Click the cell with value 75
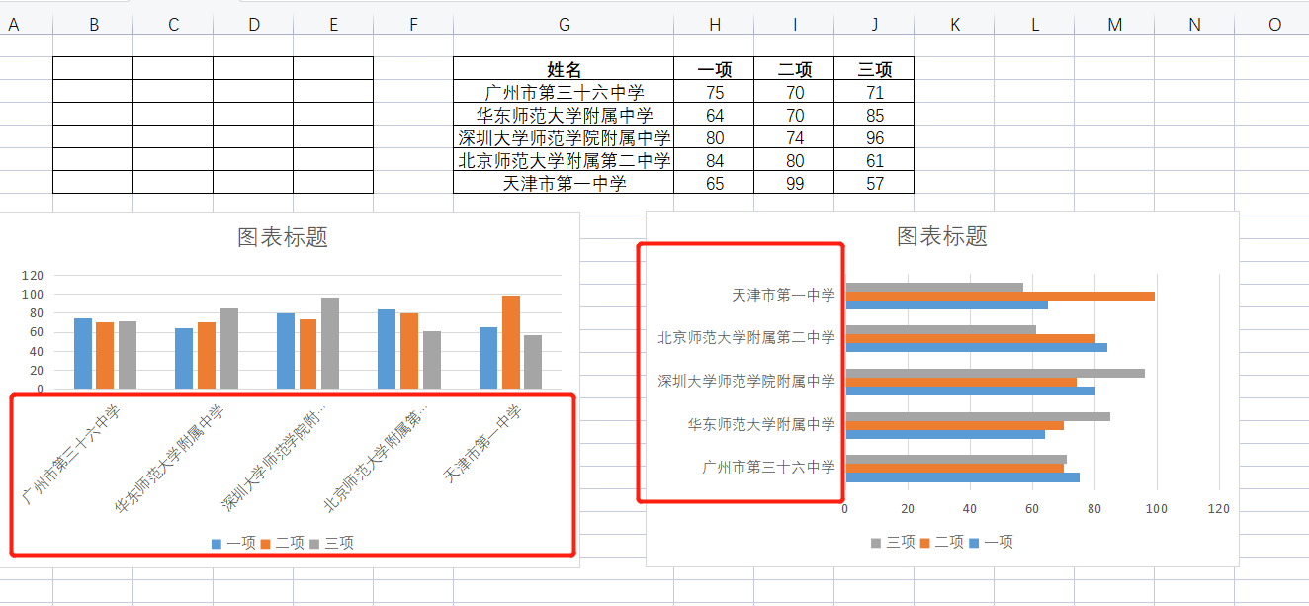Image resolution: width=1309 pixels, height=606 pixels. pos(714,92)
